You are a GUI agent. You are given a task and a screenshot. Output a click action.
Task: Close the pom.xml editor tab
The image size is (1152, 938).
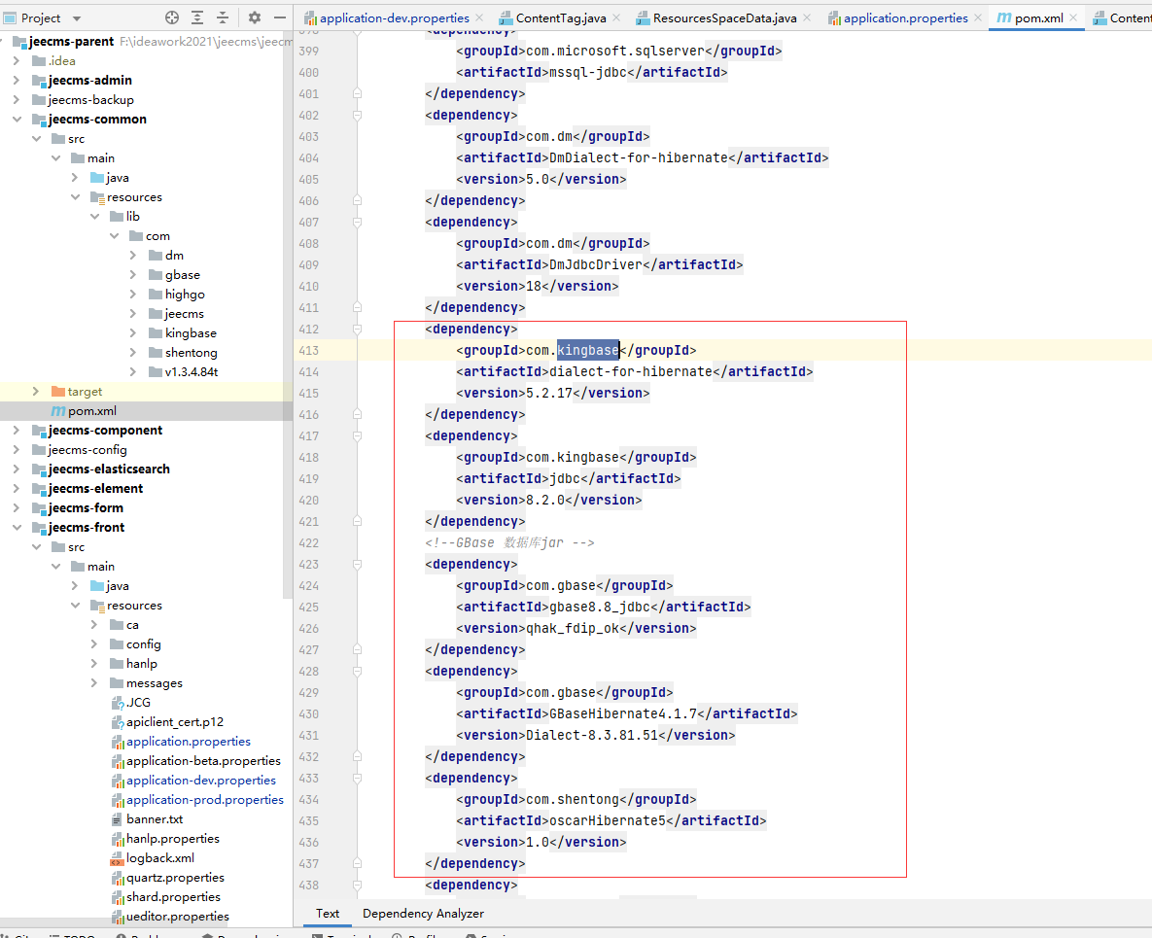tap(1074, 18)
